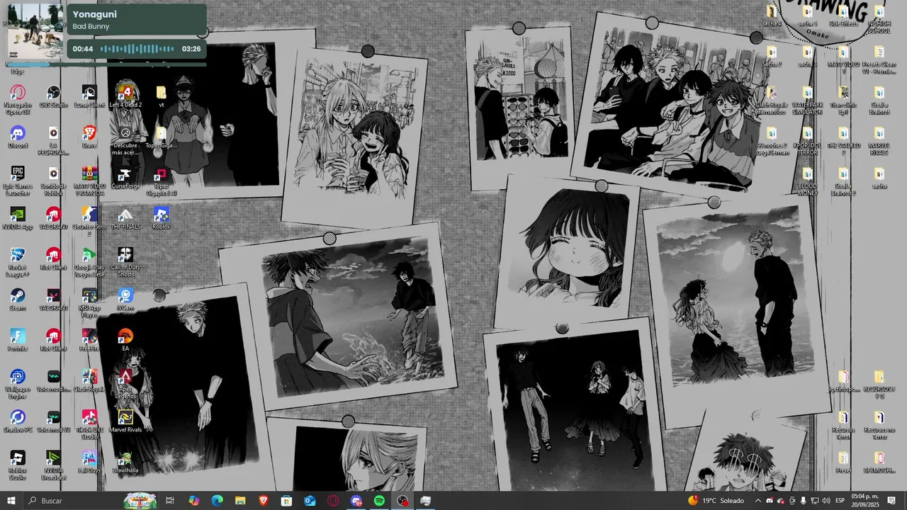
Task: Launch the Roblox desktop icon
Action: [x=161, y=219]
